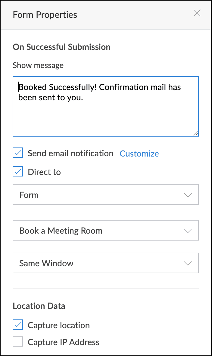Click the On Successful Submission heading
212x356 pixels.
(61, 47)
